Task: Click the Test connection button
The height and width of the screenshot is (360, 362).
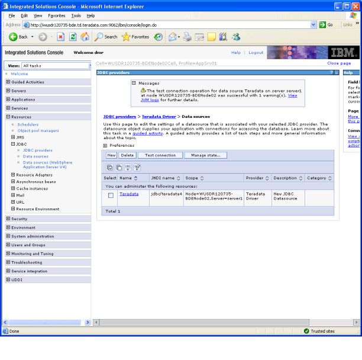Action: pos(160,155)
